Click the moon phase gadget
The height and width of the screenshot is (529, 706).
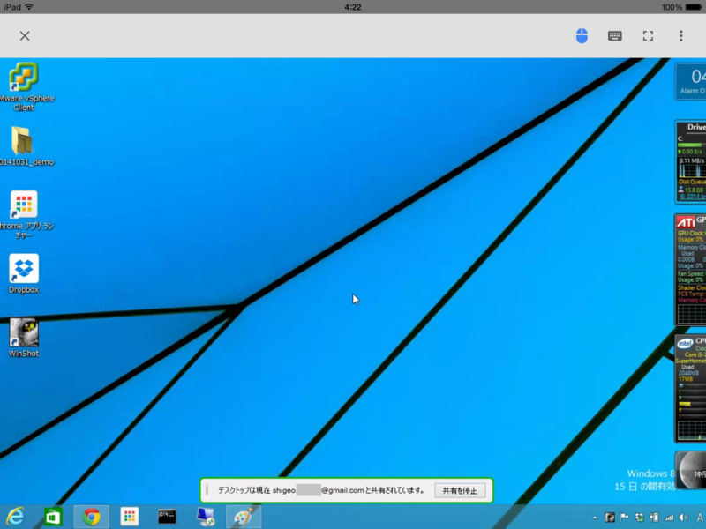tap(691, 471)
